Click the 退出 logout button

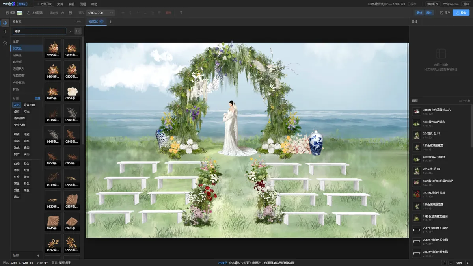[466, 4]
